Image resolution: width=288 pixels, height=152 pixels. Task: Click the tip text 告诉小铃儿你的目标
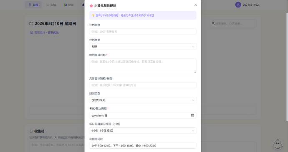pos(125,15)
